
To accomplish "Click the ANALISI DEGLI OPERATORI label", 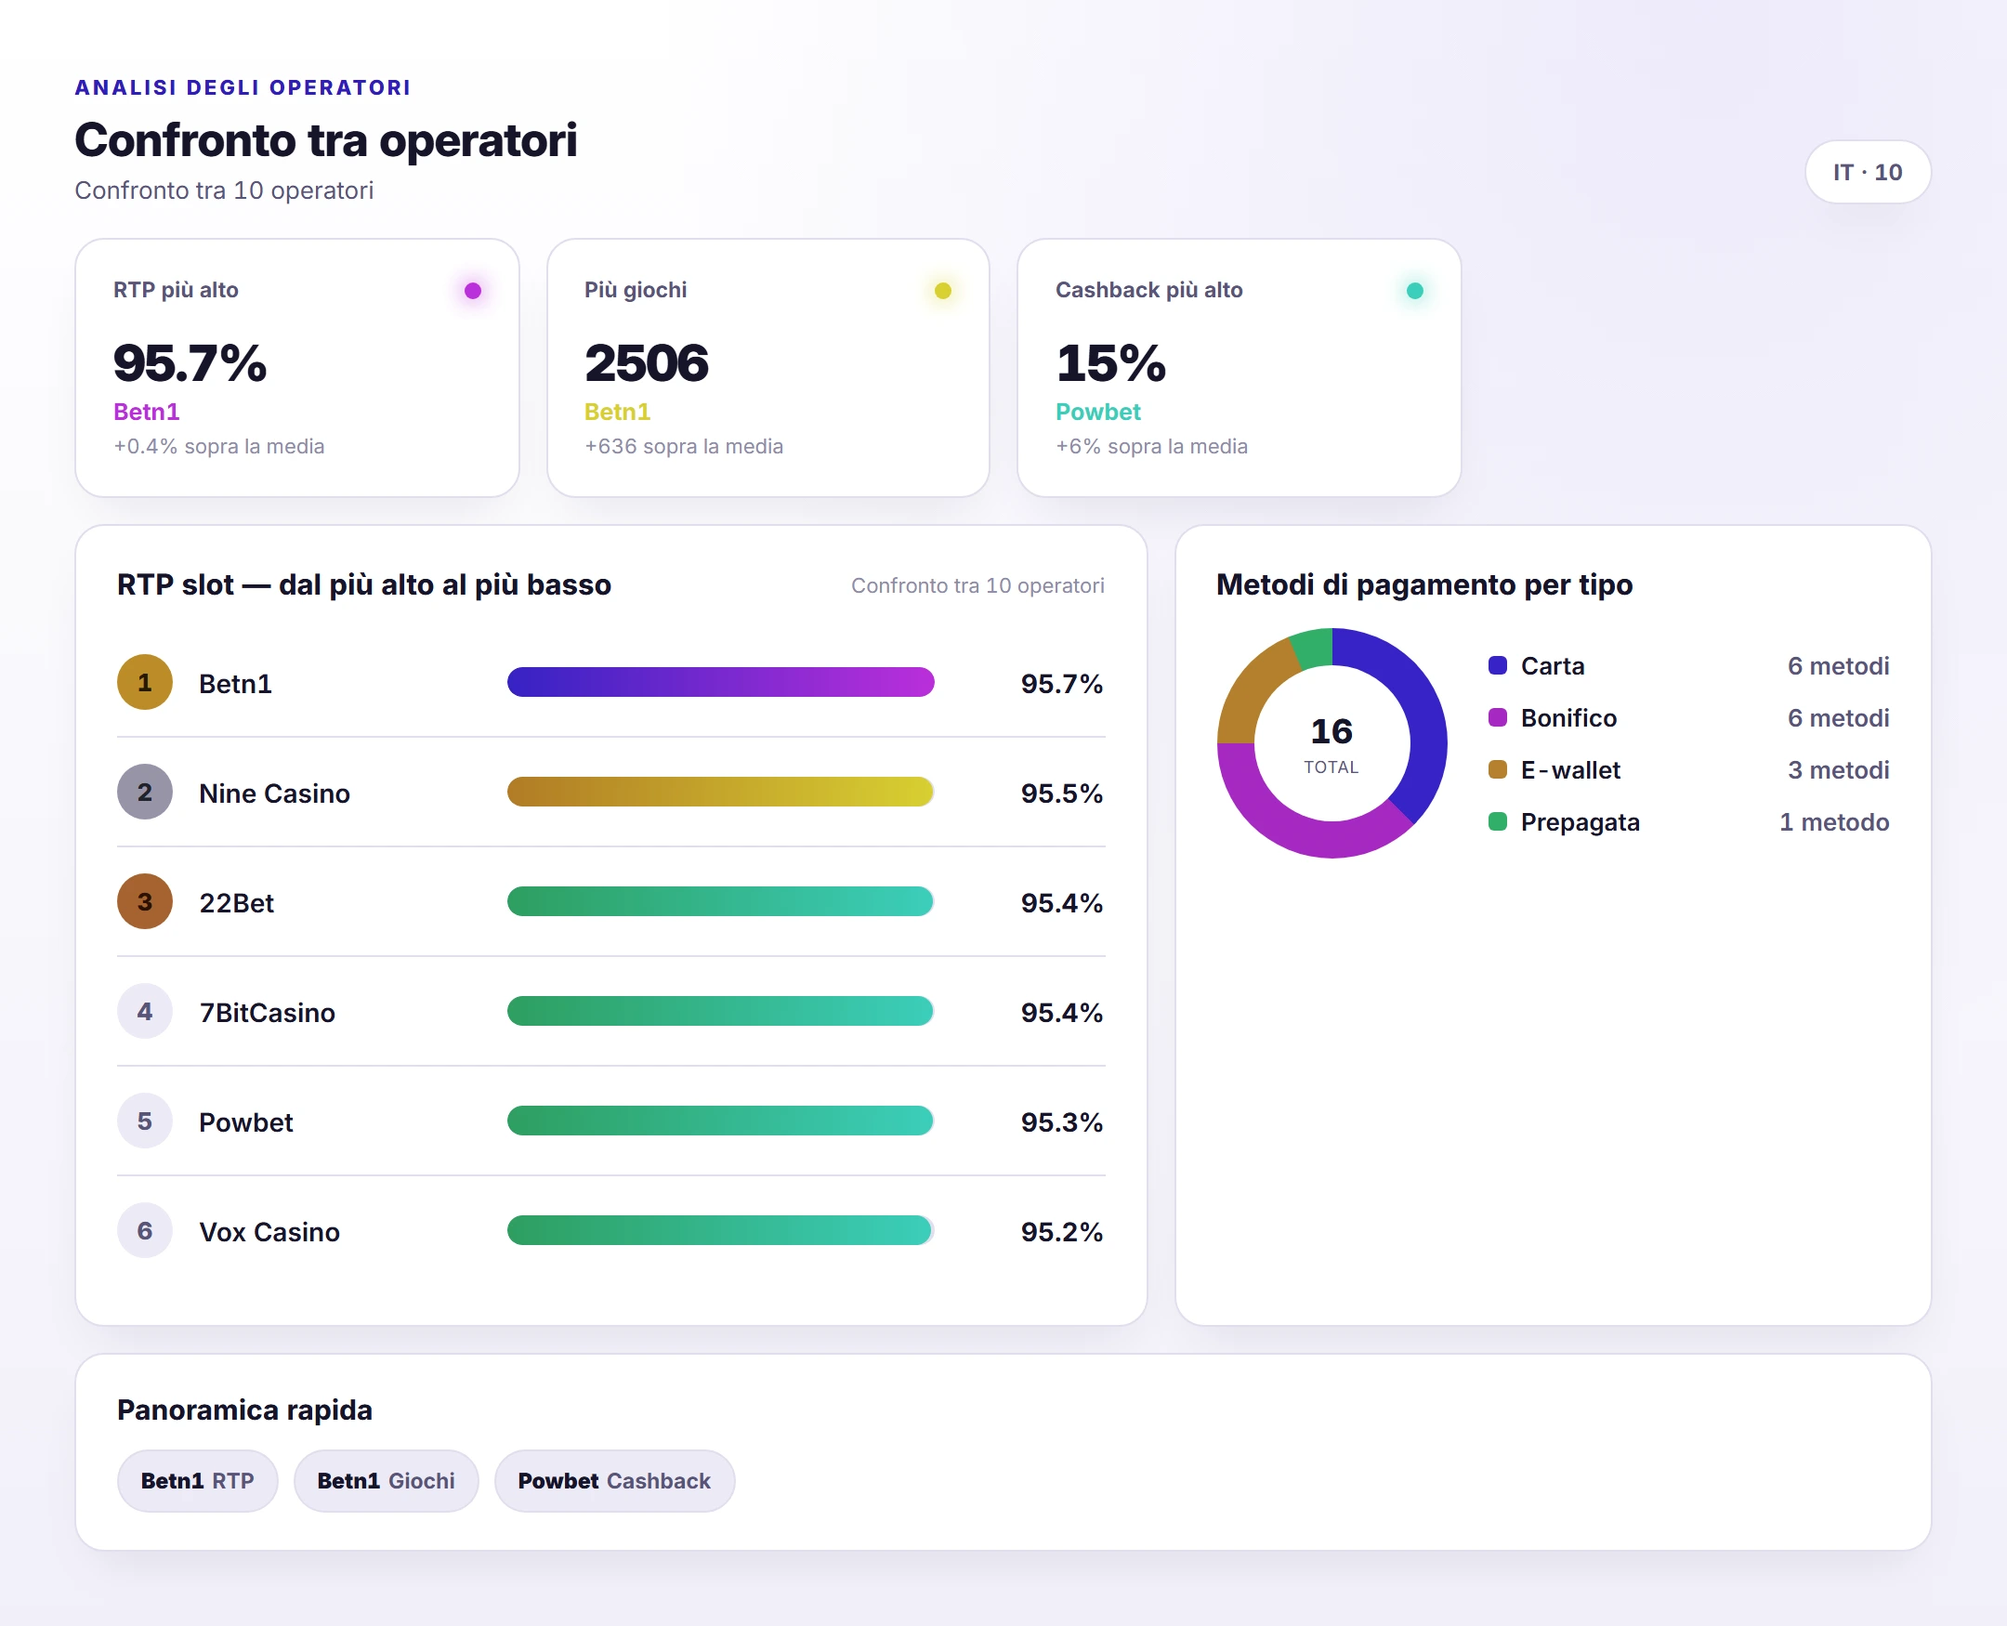I will [243, 88].
